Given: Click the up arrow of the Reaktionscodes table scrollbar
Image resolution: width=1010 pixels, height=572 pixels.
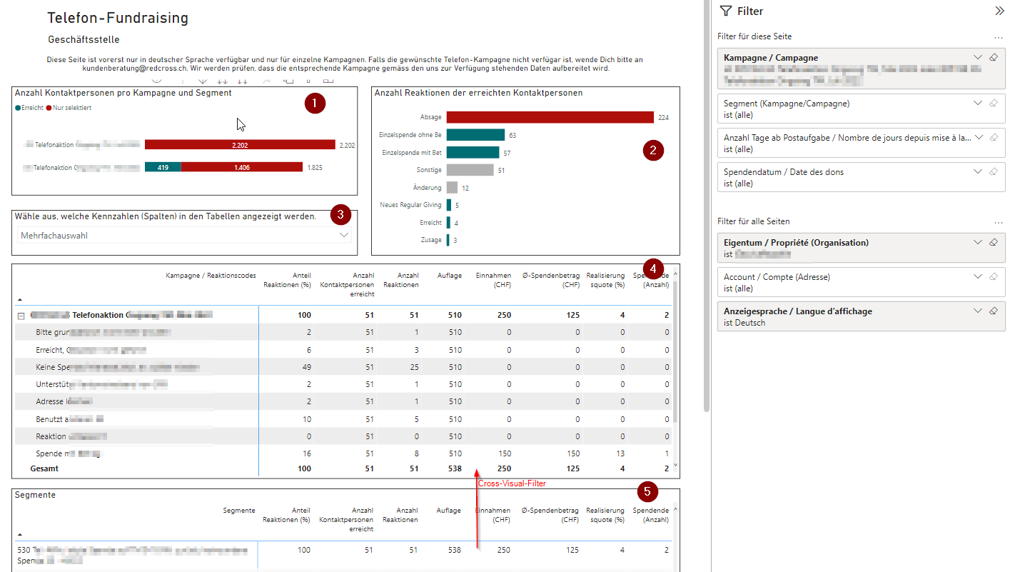Looking at the screenshot, I should (675, 274).
